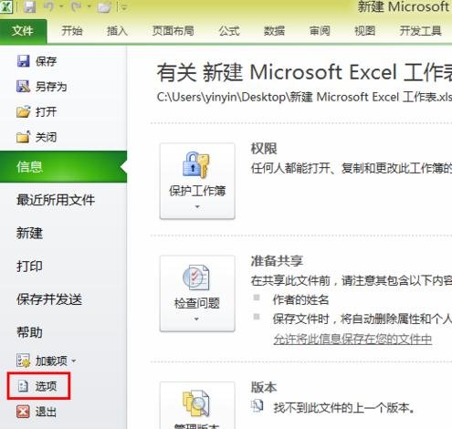
Task: Click the open folder icon in quick access toolbar
Action: pos(104,7)
